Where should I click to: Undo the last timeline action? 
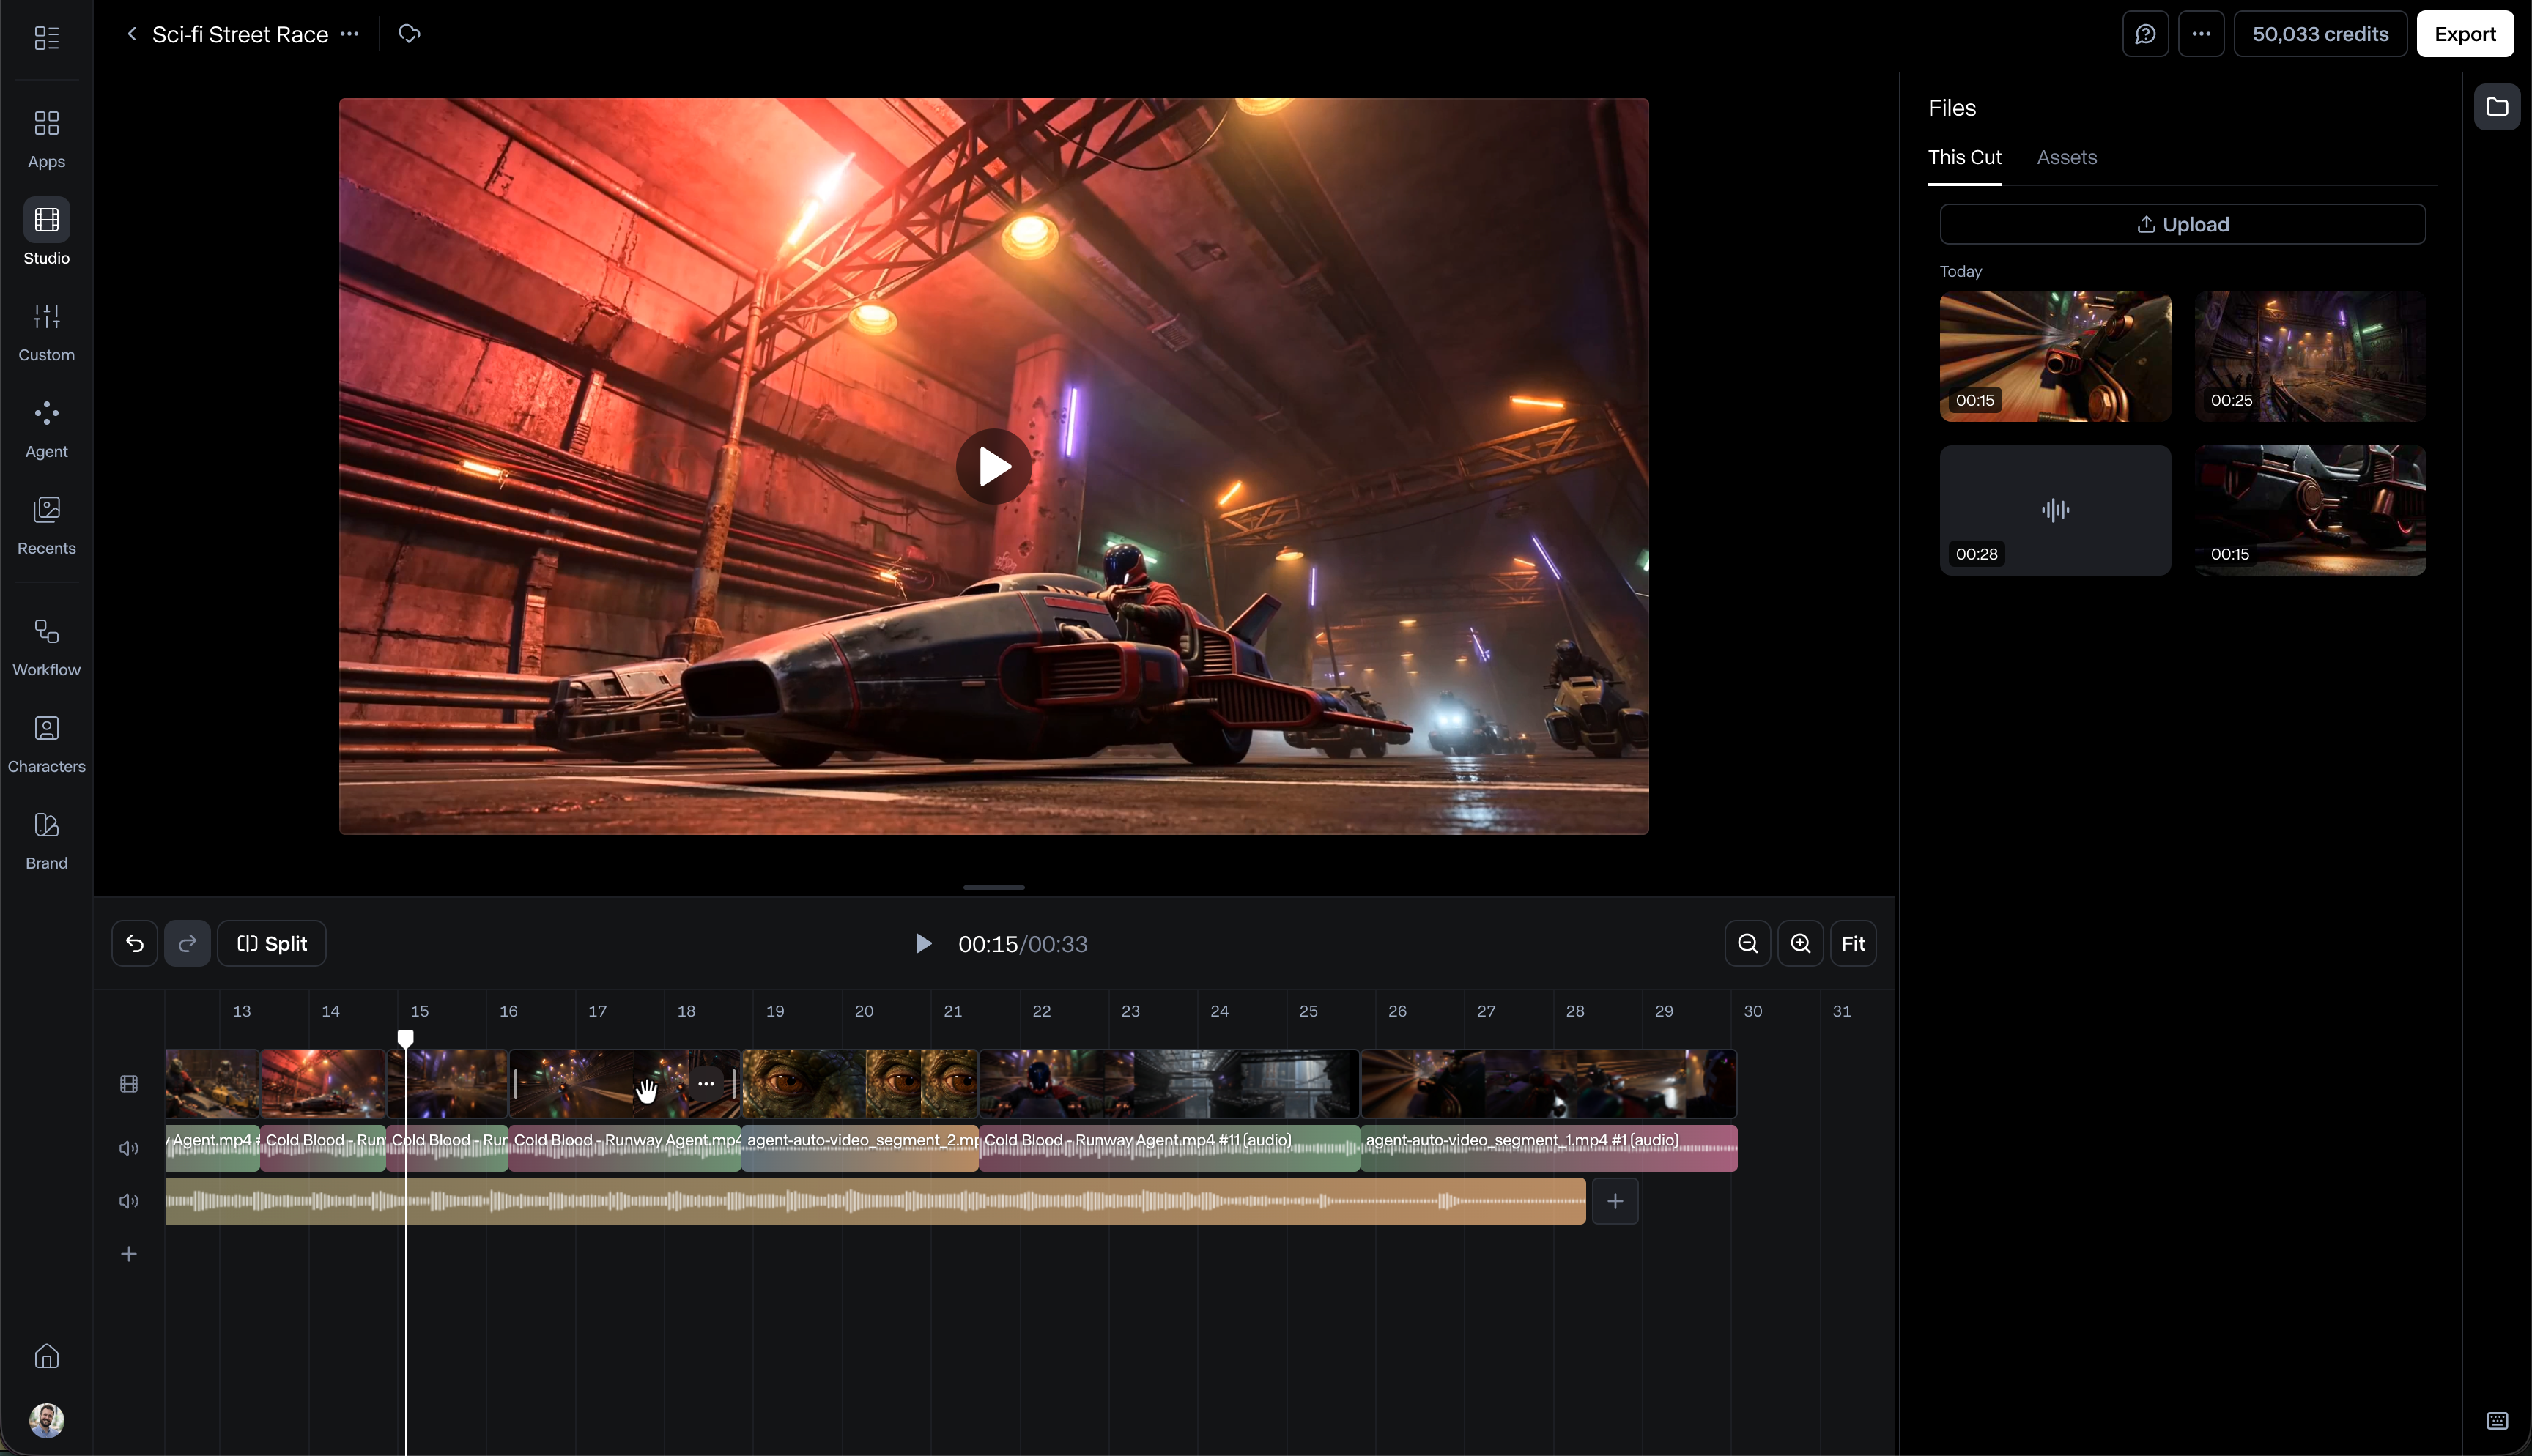pos(134,943)
